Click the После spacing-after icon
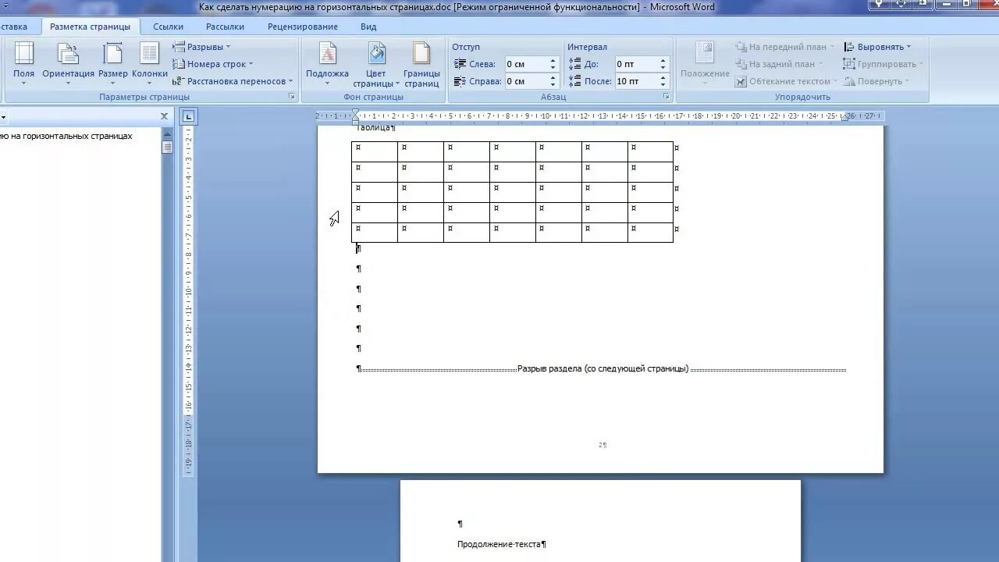Viewport: 999px width, 562px height. pos(575,81)
